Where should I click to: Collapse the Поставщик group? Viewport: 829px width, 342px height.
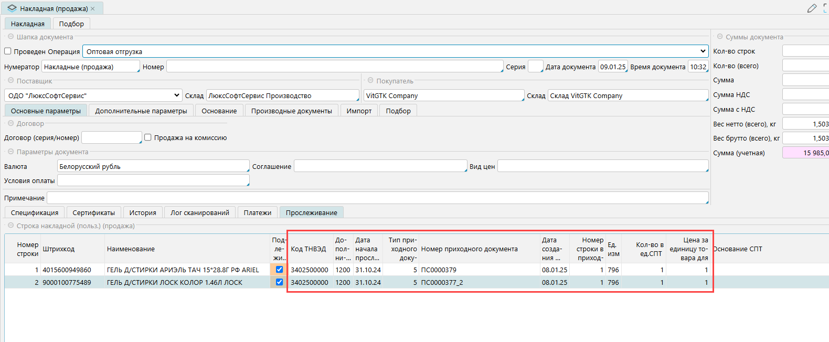10,81
